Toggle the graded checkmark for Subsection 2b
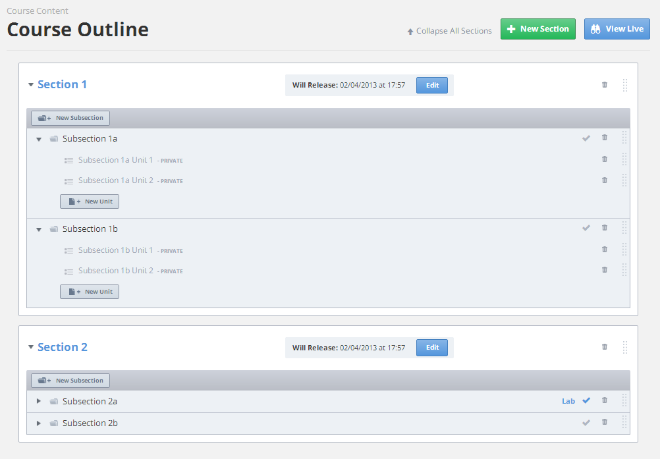The height and width of the screenshot is (459, 660). tap(586, 423)
